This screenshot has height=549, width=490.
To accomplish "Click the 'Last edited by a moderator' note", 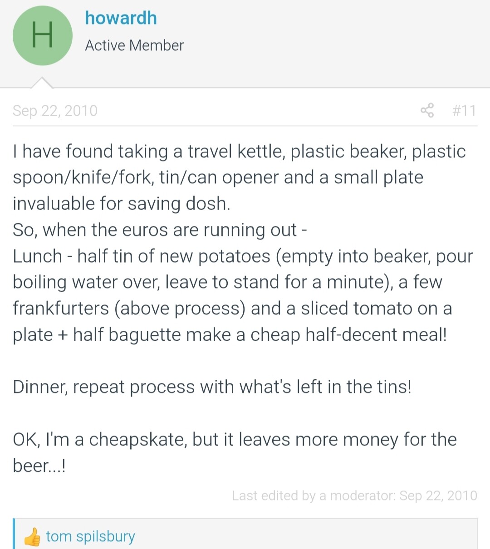I will click(x=354, y=495).
